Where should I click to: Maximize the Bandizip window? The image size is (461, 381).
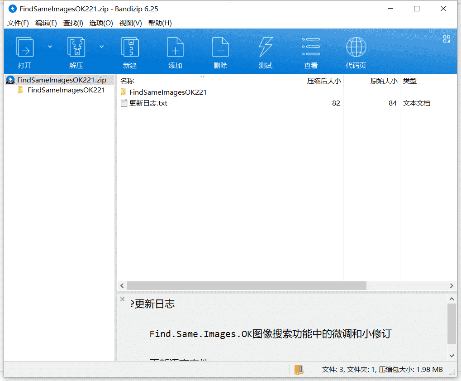point(417,9)
